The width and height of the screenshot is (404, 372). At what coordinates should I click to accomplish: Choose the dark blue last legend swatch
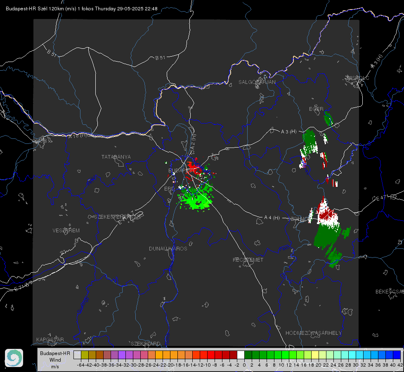[397, 355]
